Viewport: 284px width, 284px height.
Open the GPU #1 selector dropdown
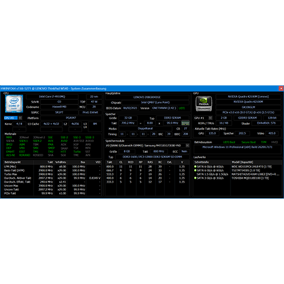click(x=210, y=118)
